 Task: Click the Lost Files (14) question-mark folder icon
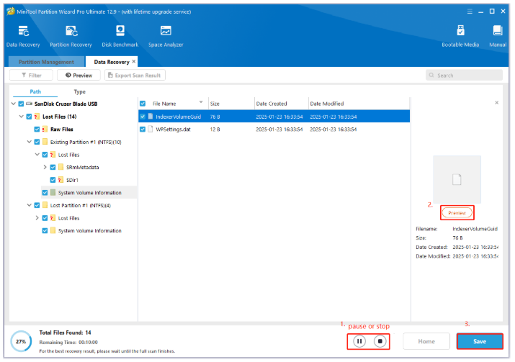[37, 117]
